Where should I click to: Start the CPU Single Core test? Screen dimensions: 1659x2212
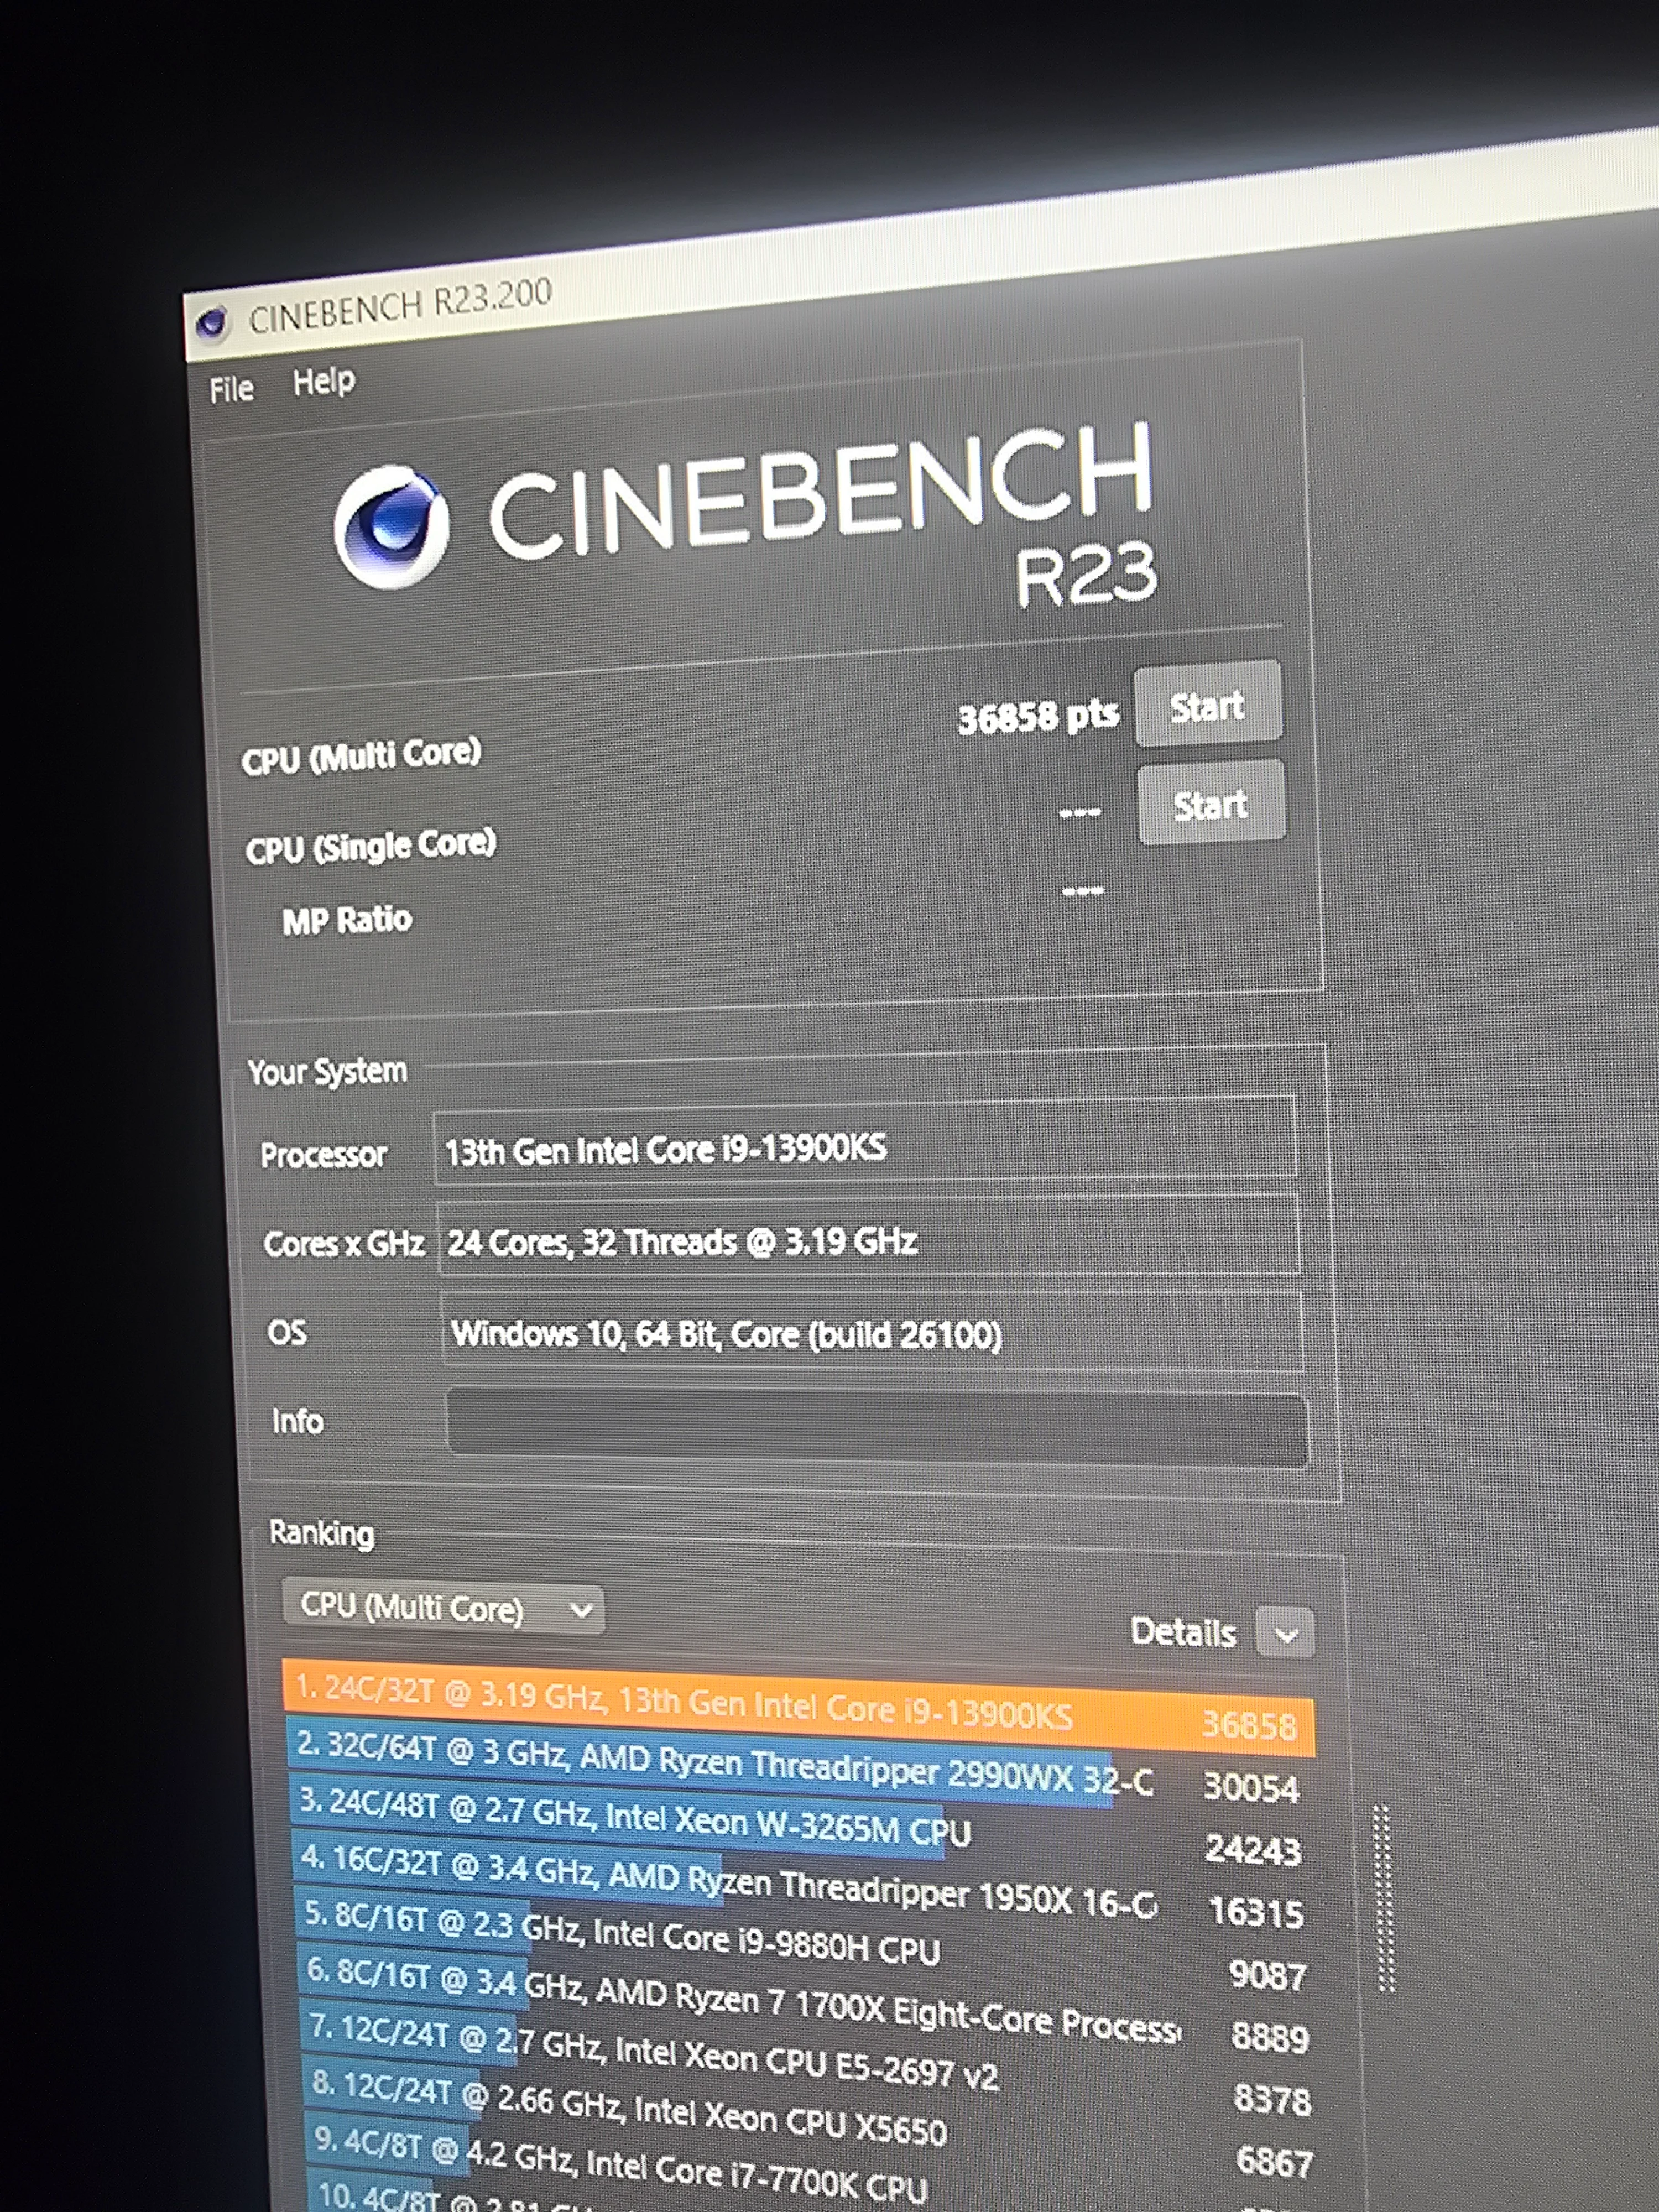point(1211,803)
